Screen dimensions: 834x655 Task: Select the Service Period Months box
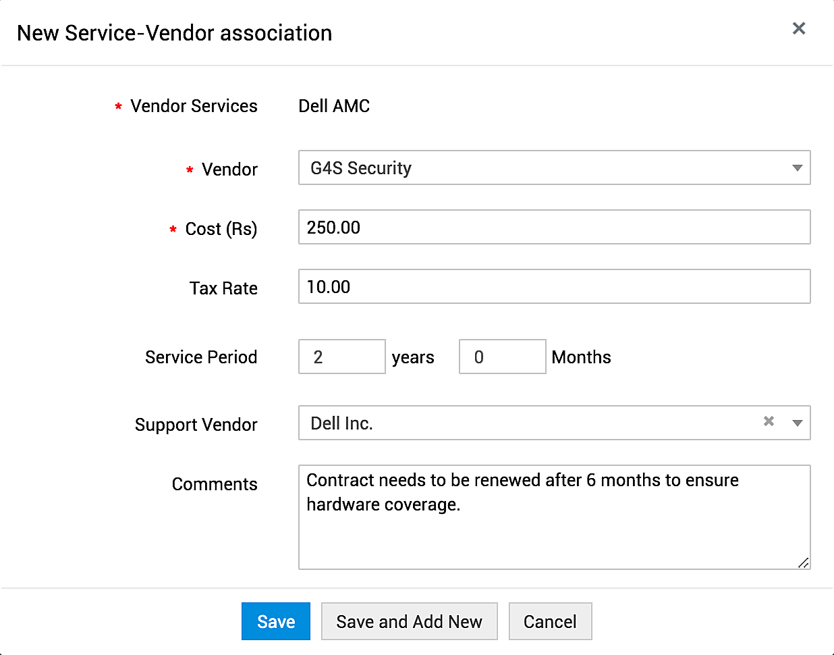tap(502, 357)
